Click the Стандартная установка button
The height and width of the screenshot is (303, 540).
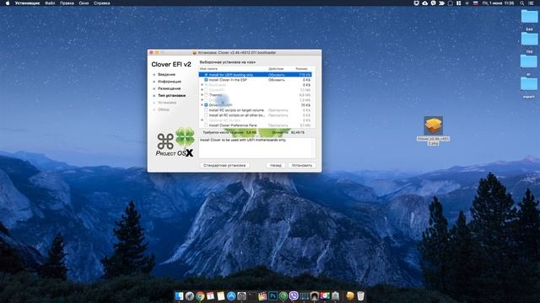224,165
